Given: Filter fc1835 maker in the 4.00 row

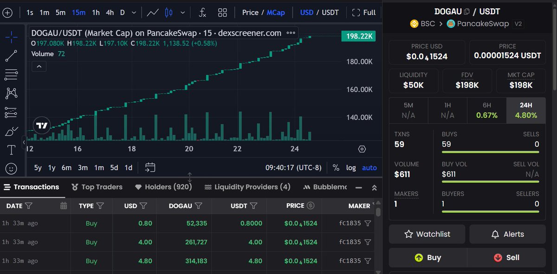Looking at the screenshot, I should click(368, 242).
